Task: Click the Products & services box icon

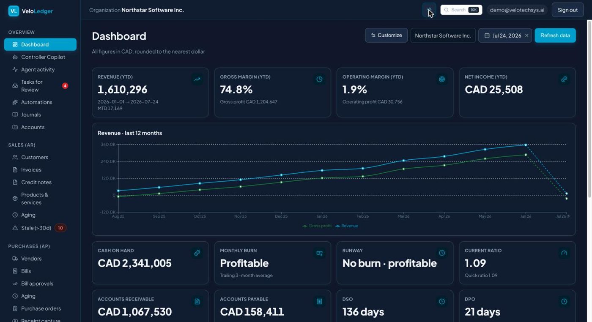Action: point(15,199)
